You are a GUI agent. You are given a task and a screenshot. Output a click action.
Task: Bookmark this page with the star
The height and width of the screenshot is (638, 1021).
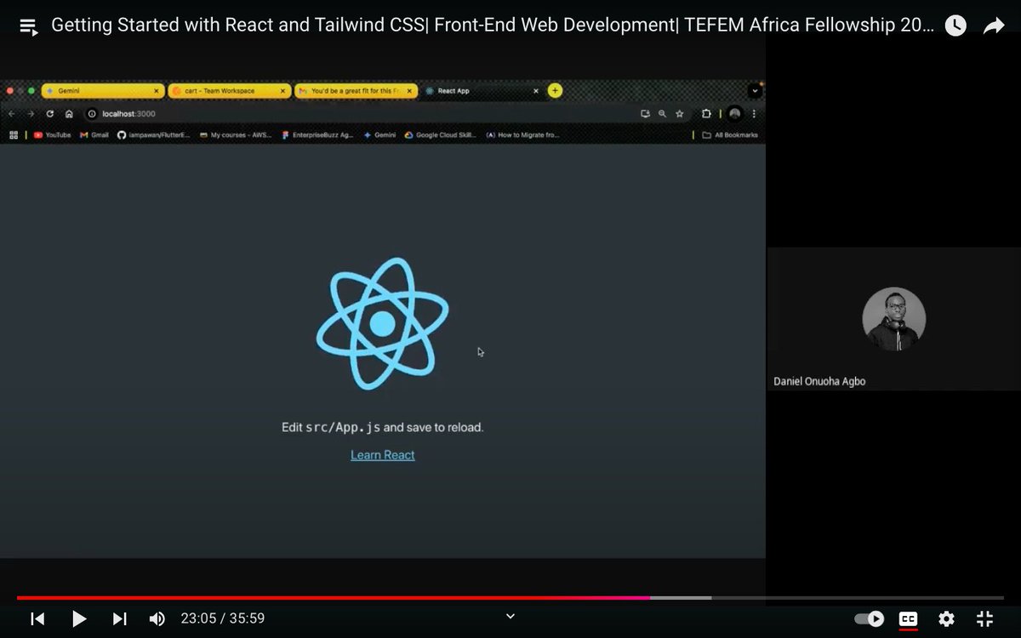(679, 113)
